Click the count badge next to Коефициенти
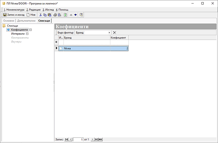This screenshot has height=143, width=218. [x=30, y=30]
